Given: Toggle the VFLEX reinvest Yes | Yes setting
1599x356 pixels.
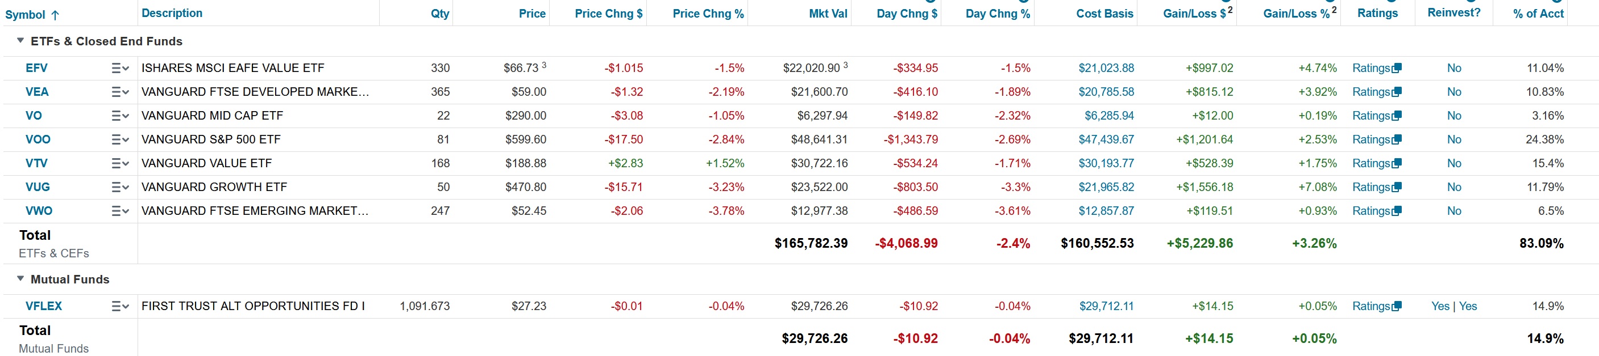Looking at the screenshot, I should tap(1453, 307).
